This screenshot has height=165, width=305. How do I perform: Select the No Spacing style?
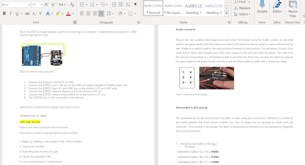click(x=173, y=8)
